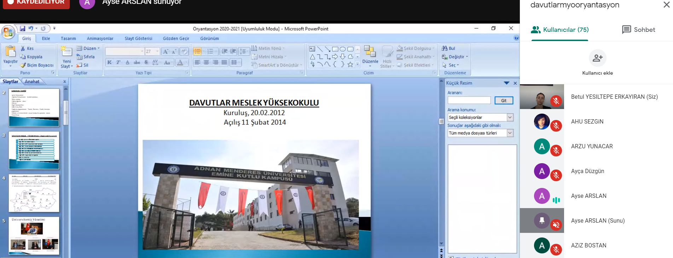Toggle italic (T) formatting

point(118,62)
